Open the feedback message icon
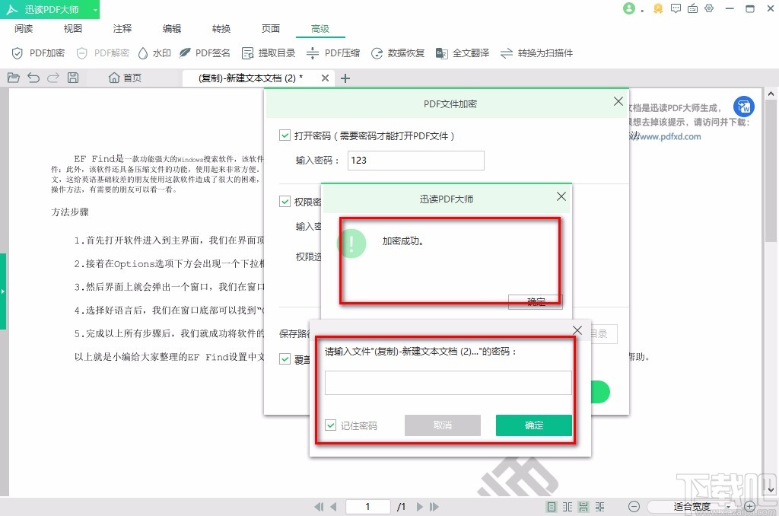The height and width of the screenshot is (516, 779). coord(676,8)
